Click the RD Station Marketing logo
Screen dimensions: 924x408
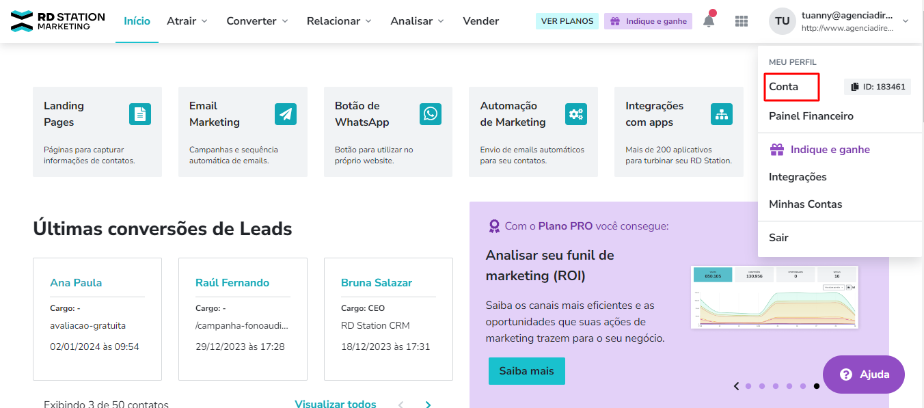[x=58, y=21]
